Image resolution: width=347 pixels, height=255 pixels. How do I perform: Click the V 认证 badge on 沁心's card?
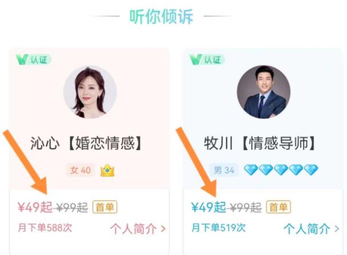[x=34, y=60]
